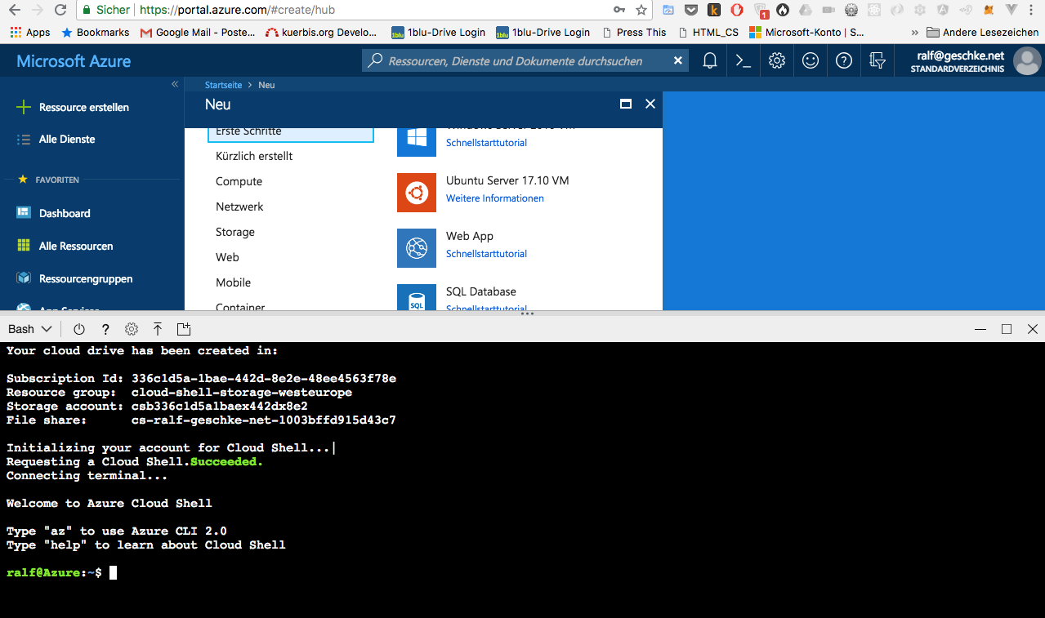Open Andere Lesezeichen folder

click(x=983, y=33)
